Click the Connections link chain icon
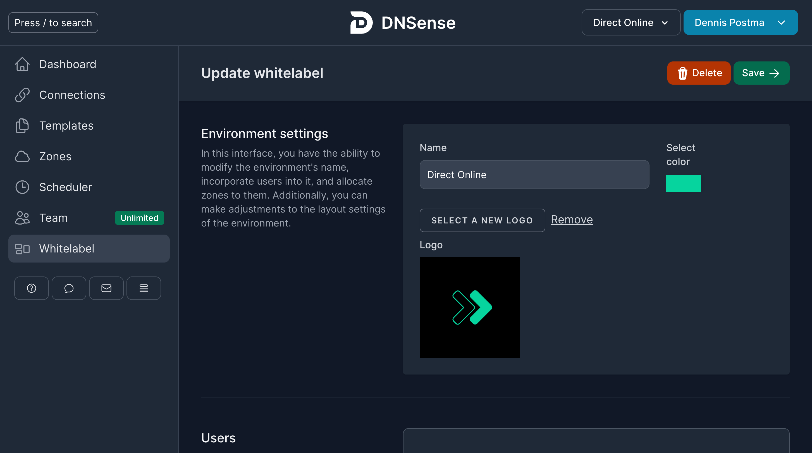The height and width of the screenshot is (453, 812). click(22, 95)
